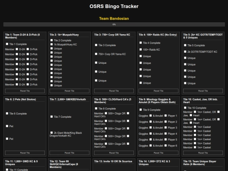Check the Tile 6 Complete box
The image size is (228, 171).
click(x=7, y=114)
